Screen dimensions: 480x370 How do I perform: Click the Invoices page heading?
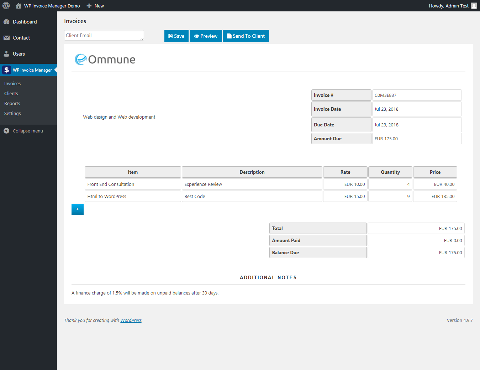(75, 21)
